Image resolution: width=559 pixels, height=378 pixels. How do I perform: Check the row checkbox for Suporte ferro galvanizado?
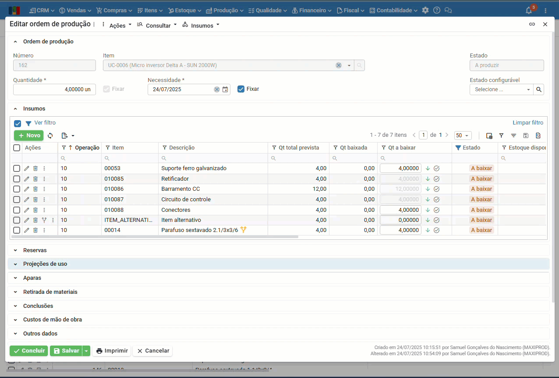[x=17, y=168]
